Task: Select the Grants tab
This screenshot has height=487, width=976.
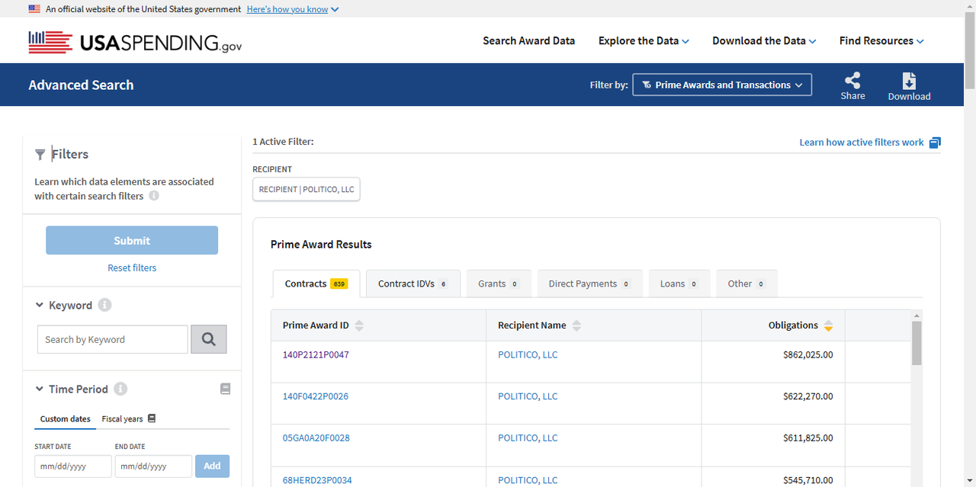Action: click(499, 284)
